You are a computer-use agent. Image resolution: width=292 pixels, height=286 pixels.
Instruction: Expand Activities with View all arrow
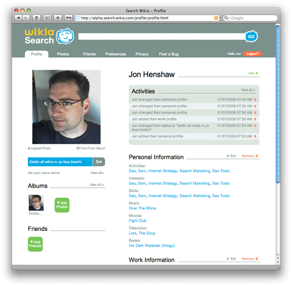click(x=248, y=90)
